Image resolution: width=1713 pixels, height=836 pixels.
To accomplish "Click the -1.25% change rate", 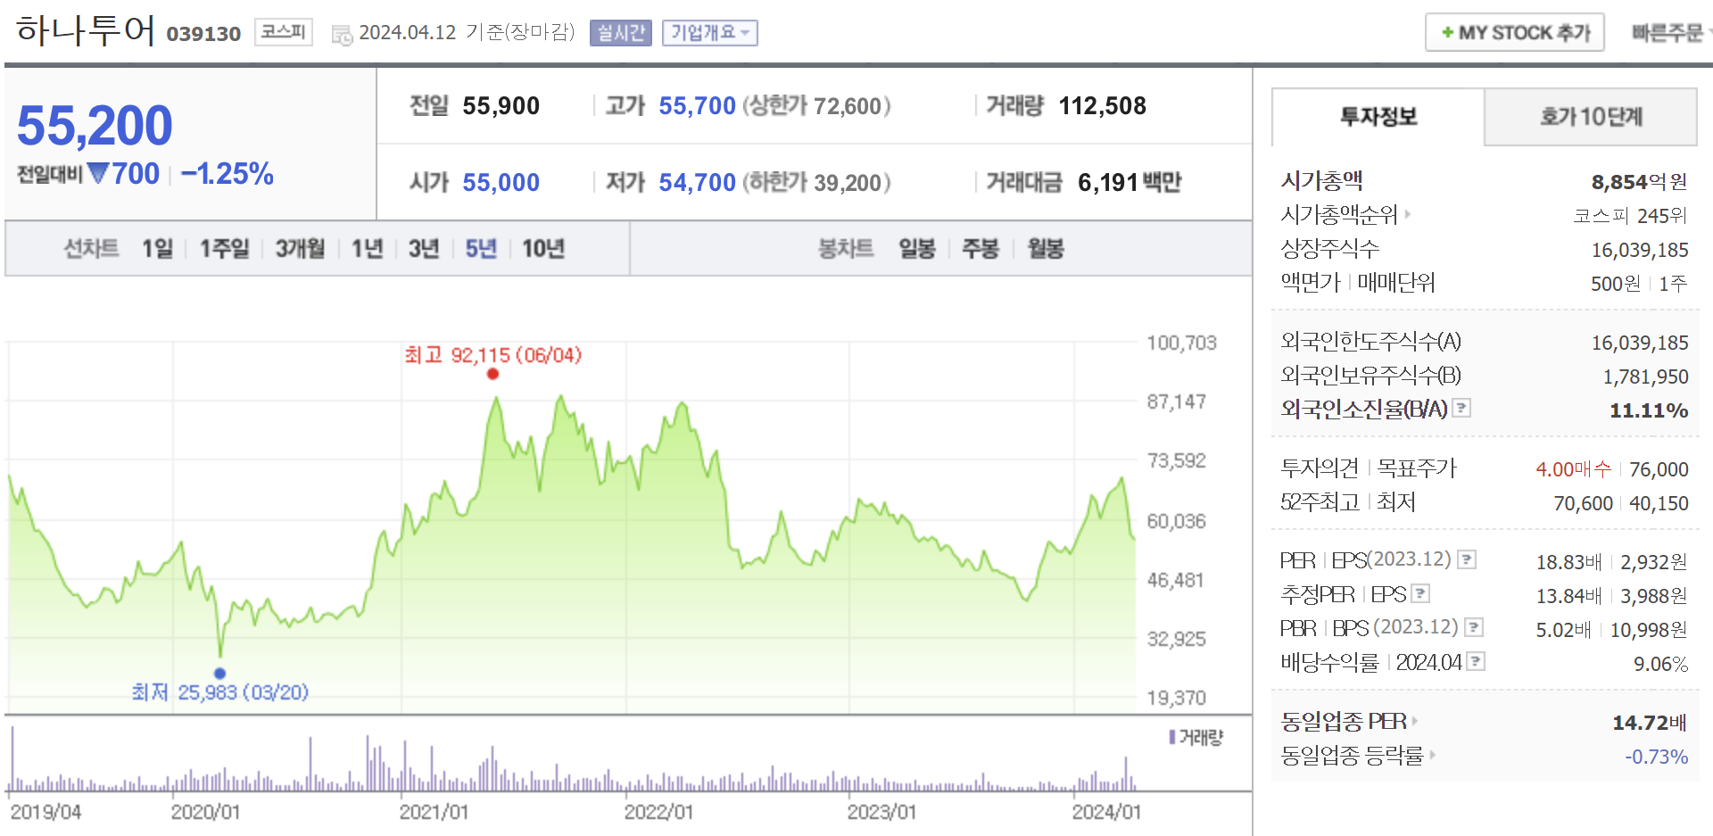I will (227, 173).
